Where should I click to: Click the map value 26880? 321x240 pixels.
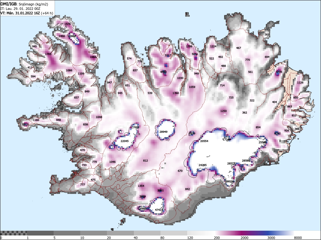[143, 209]
